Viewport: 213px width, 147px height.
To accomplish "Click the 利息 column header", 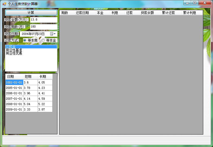I will [x=117, y=13].
